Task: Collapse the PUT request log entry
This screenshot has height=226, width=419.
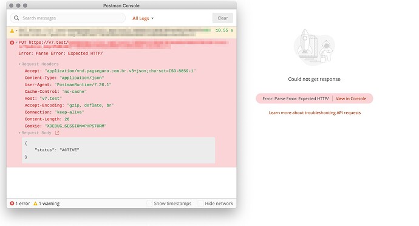Action: 16,43
